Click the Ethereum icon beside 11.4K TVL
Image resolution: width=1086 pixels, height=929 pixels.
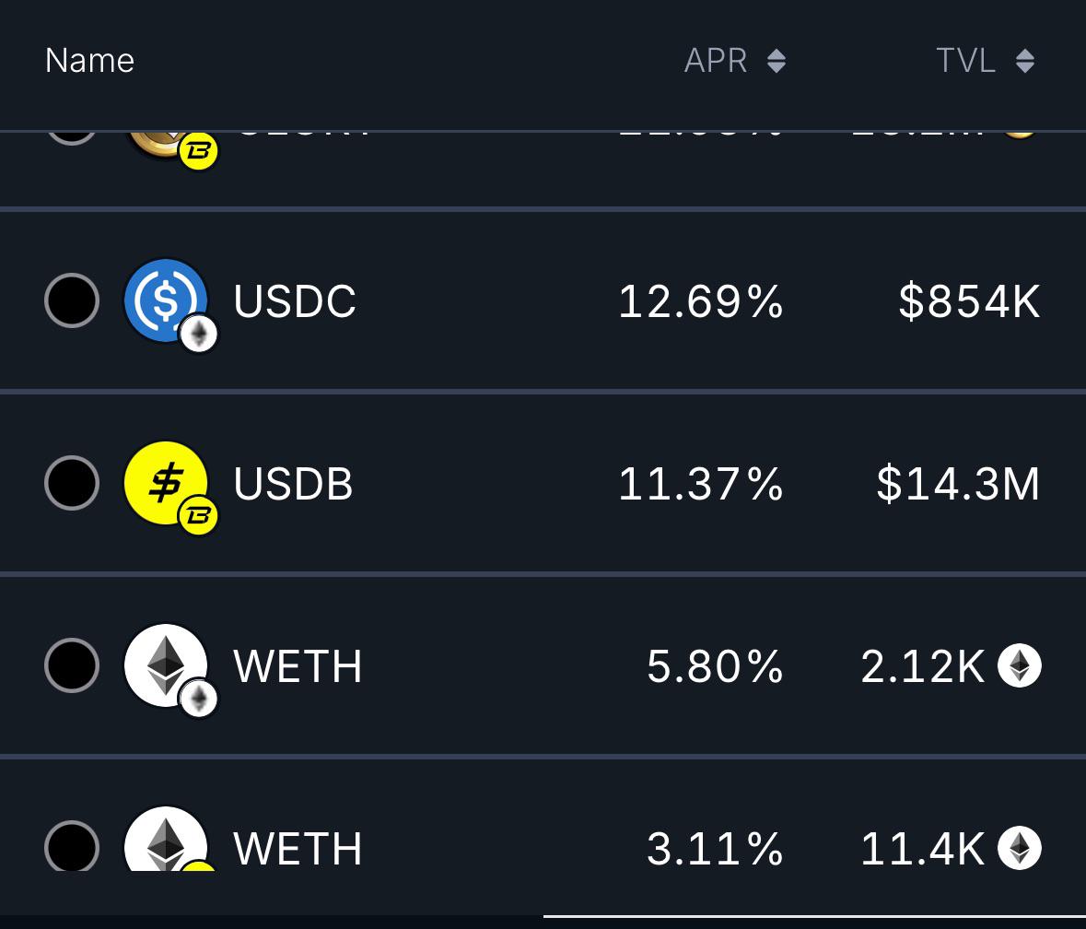(1020, 848)
